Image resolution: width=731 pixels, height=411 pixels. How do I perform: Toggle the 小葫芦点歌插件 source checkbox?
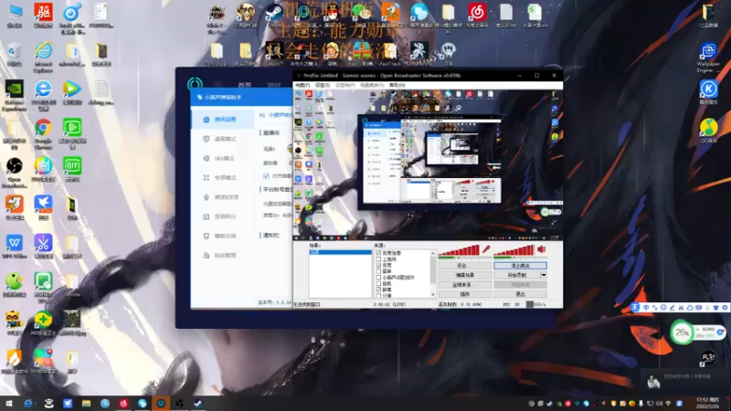378,278
